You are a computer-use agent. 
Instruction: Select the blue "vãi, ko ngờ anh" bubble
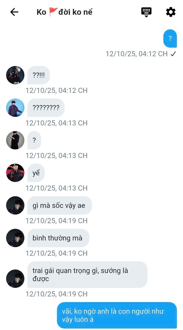[x=117, y=315]
